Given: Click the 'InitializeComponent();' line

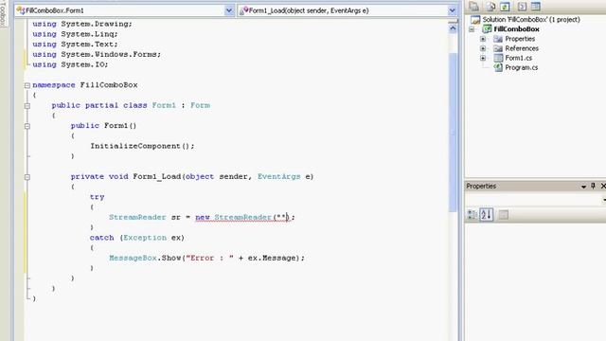Looking at the screenshot, I should click(142, 146).
